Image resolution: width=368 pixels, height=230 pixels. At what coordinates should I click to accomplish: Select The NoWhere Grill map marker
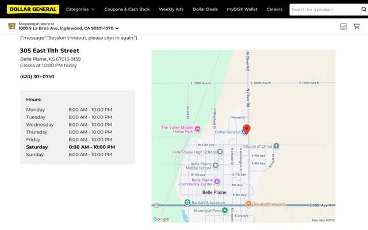(248, 204)
